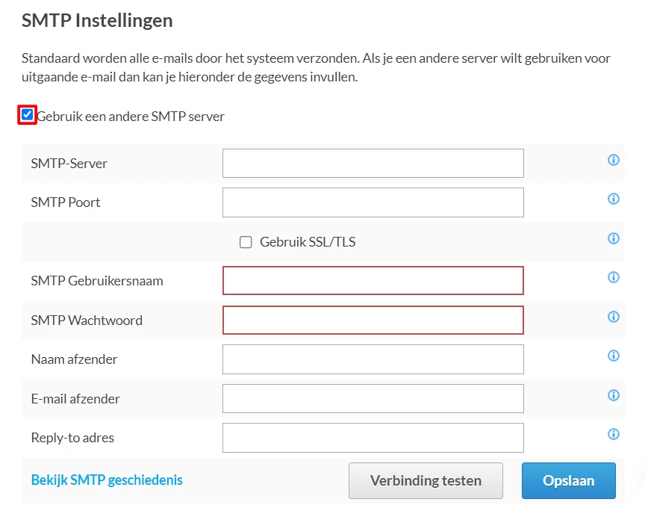The height and width of the screenshot is (514, 648).
Task: Select the SMTP Gebruikersnaam text field
Action: click(x=373, y=281)
